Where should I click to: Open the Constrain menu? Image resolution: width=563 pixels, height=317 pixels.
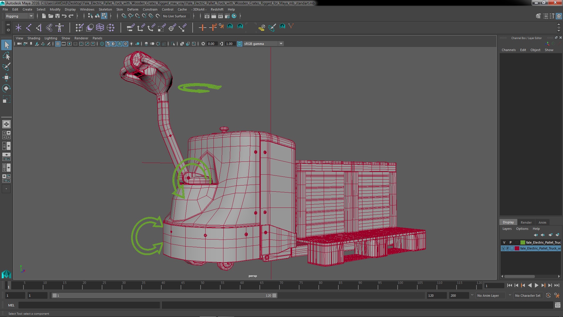(x=150, y=9)
